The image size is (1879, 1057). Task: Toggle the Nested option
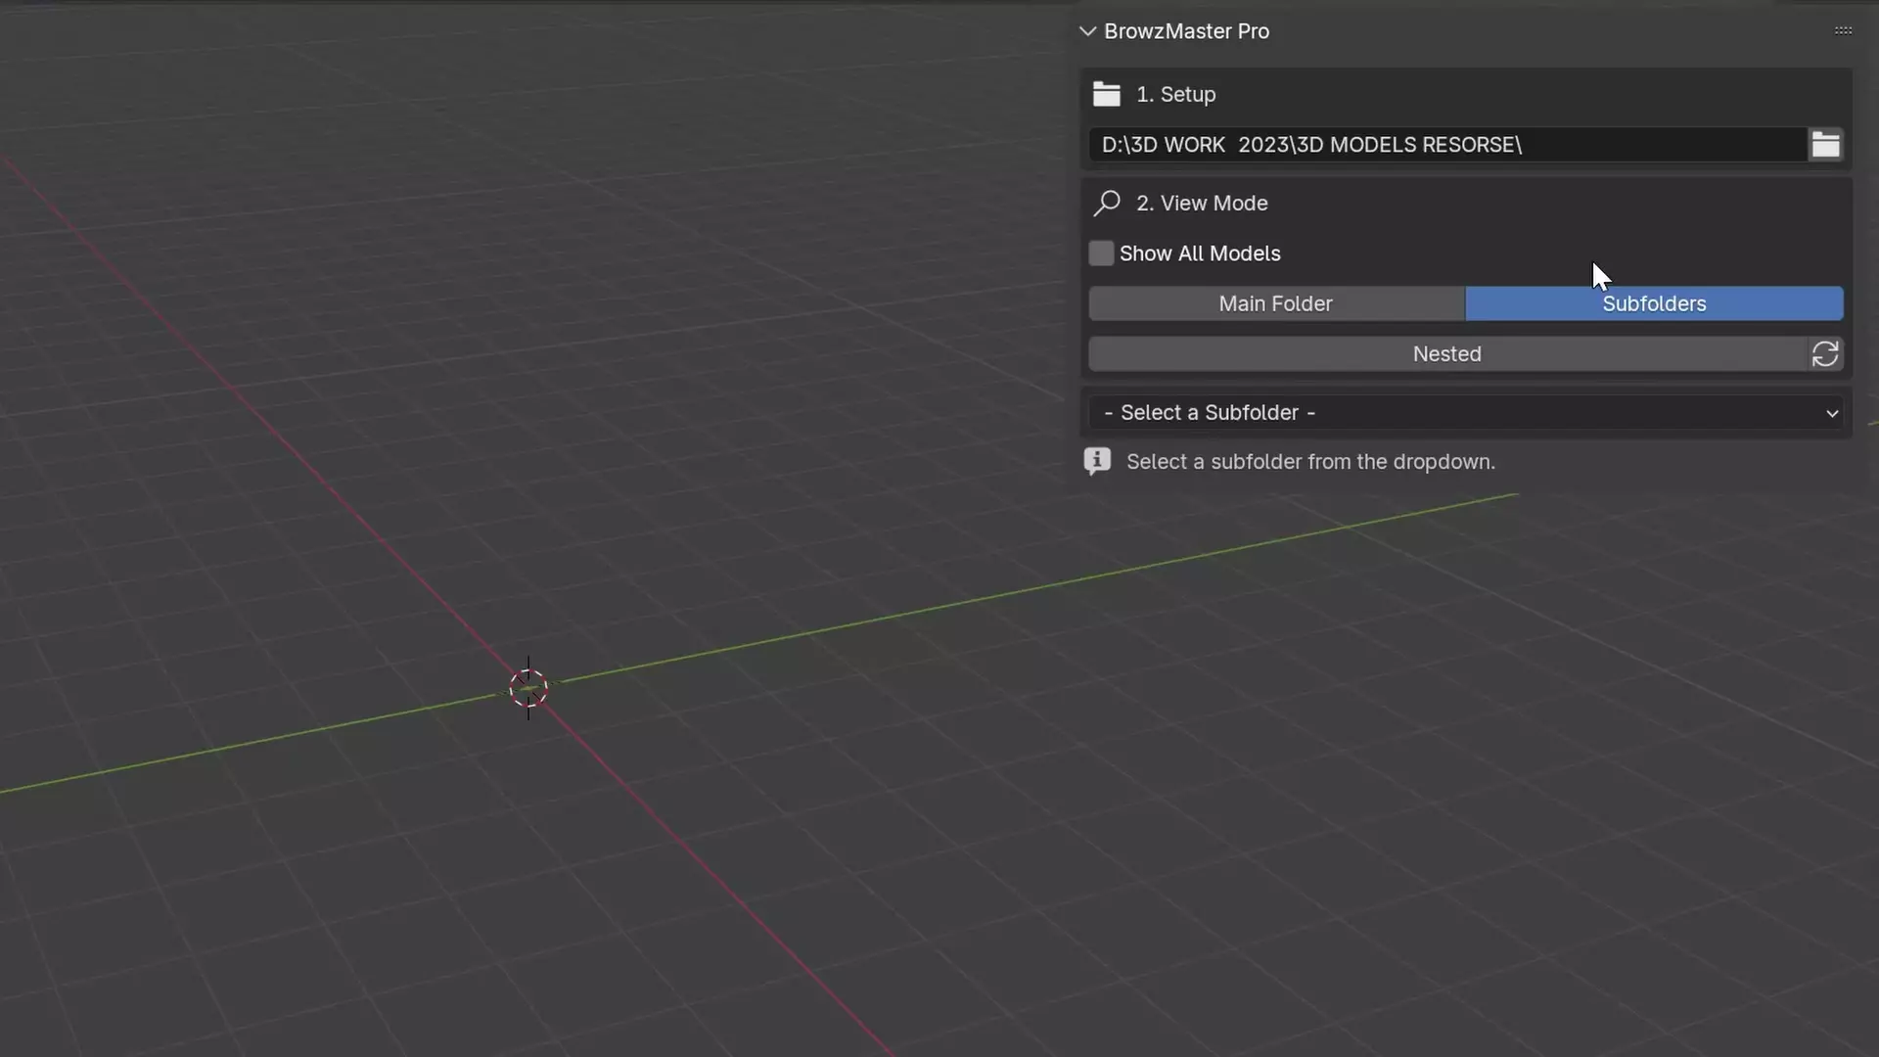(x=1447, y=354)
